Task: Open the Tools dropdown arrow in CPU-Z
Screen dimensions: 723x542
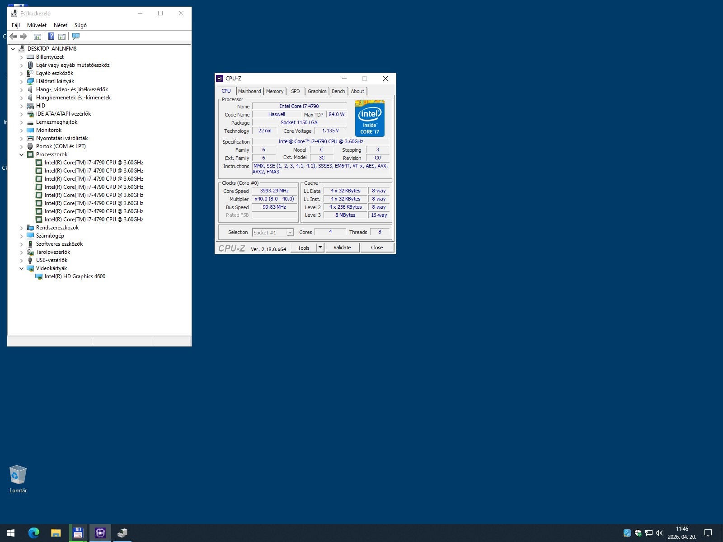Action: [320, 248]
